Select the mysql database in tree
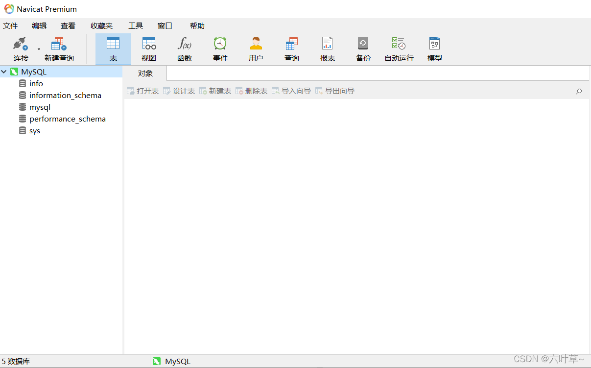This screenshot has height=368, width=591. coord(40,107)
